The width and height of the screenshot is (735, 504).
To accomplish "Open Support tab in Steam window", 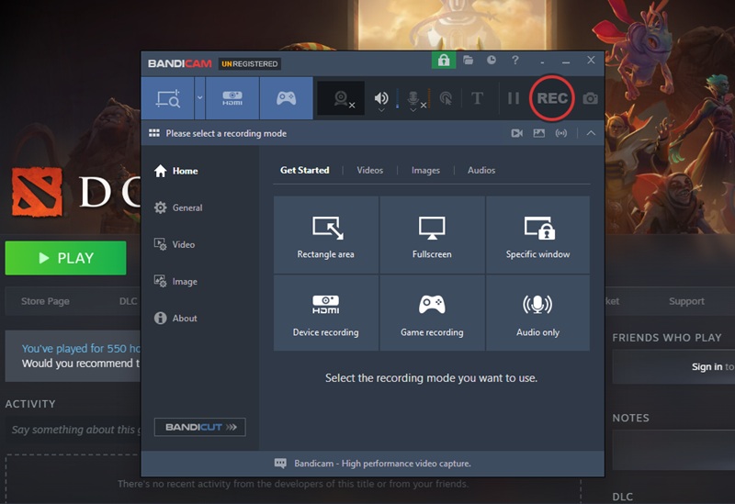I will click(x=686, y=301).
